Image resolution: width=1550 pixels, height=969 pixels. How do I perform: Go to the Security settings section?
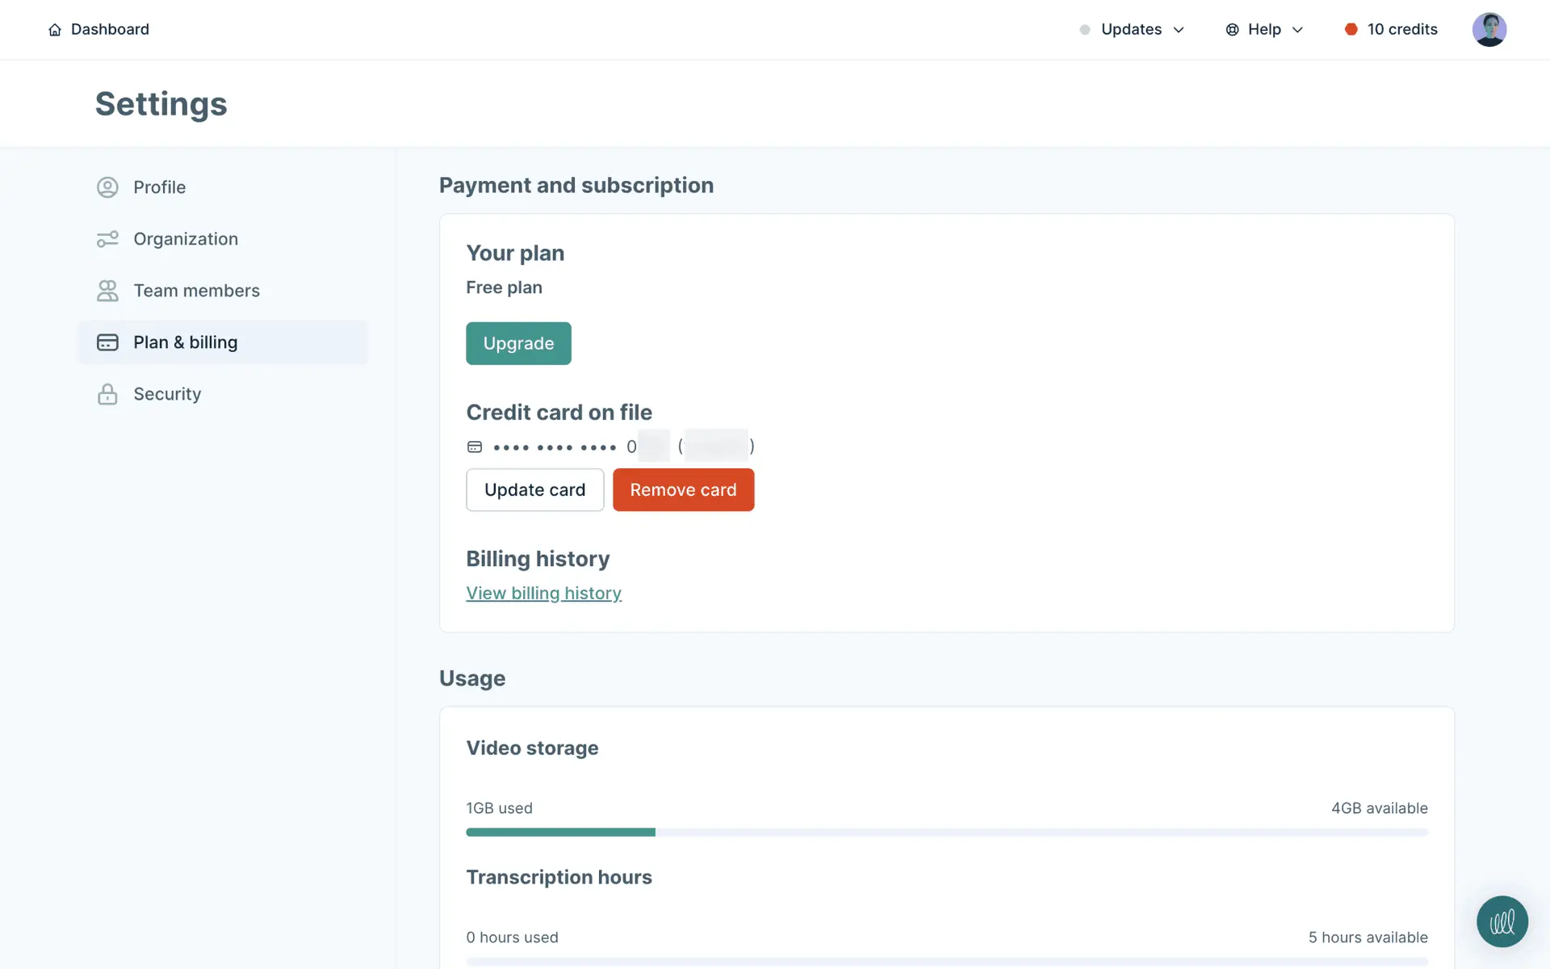point(167,394)
